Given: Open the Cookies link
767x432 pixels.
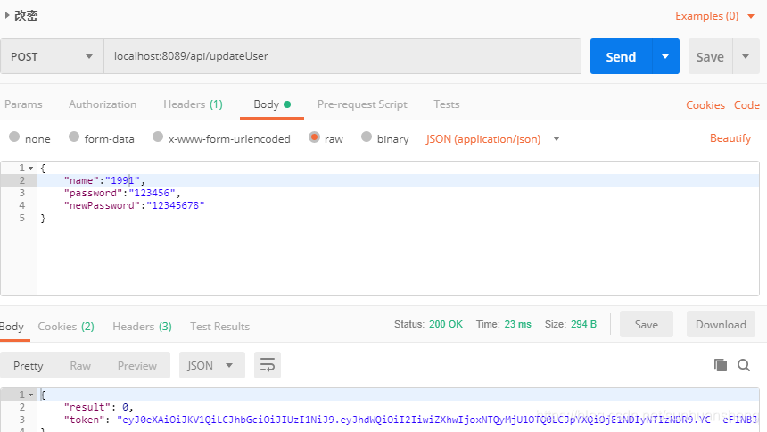Looking at the screenshot, I should click(x=705, y=105).
